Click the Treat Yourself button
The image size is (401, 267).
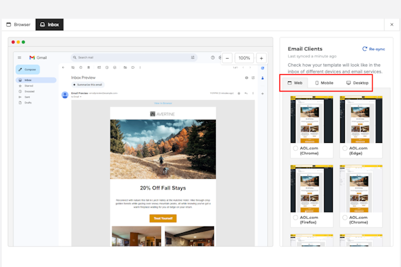(163, 218)
